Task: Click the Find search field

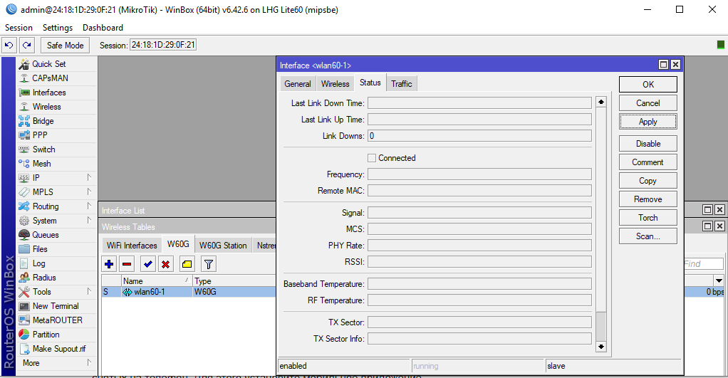Action: click(x=703, y=264)
